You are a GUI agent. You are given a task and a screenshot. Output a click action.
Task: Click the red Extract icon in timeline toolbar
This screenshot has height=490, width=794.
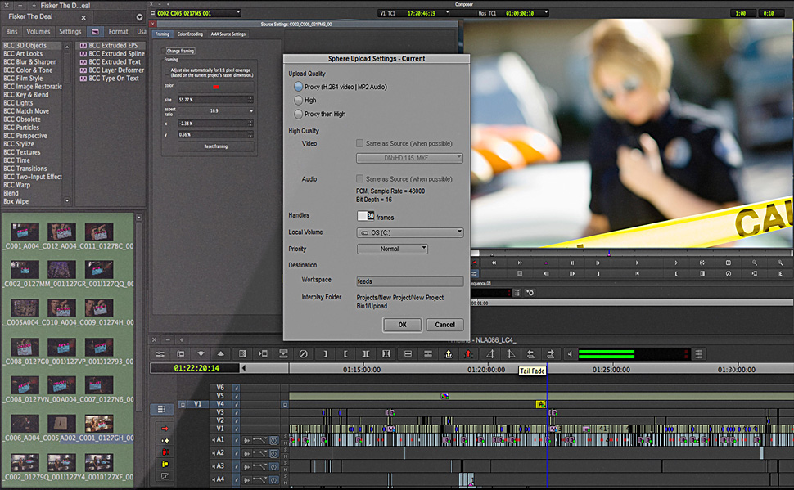(x=469, y=353)
